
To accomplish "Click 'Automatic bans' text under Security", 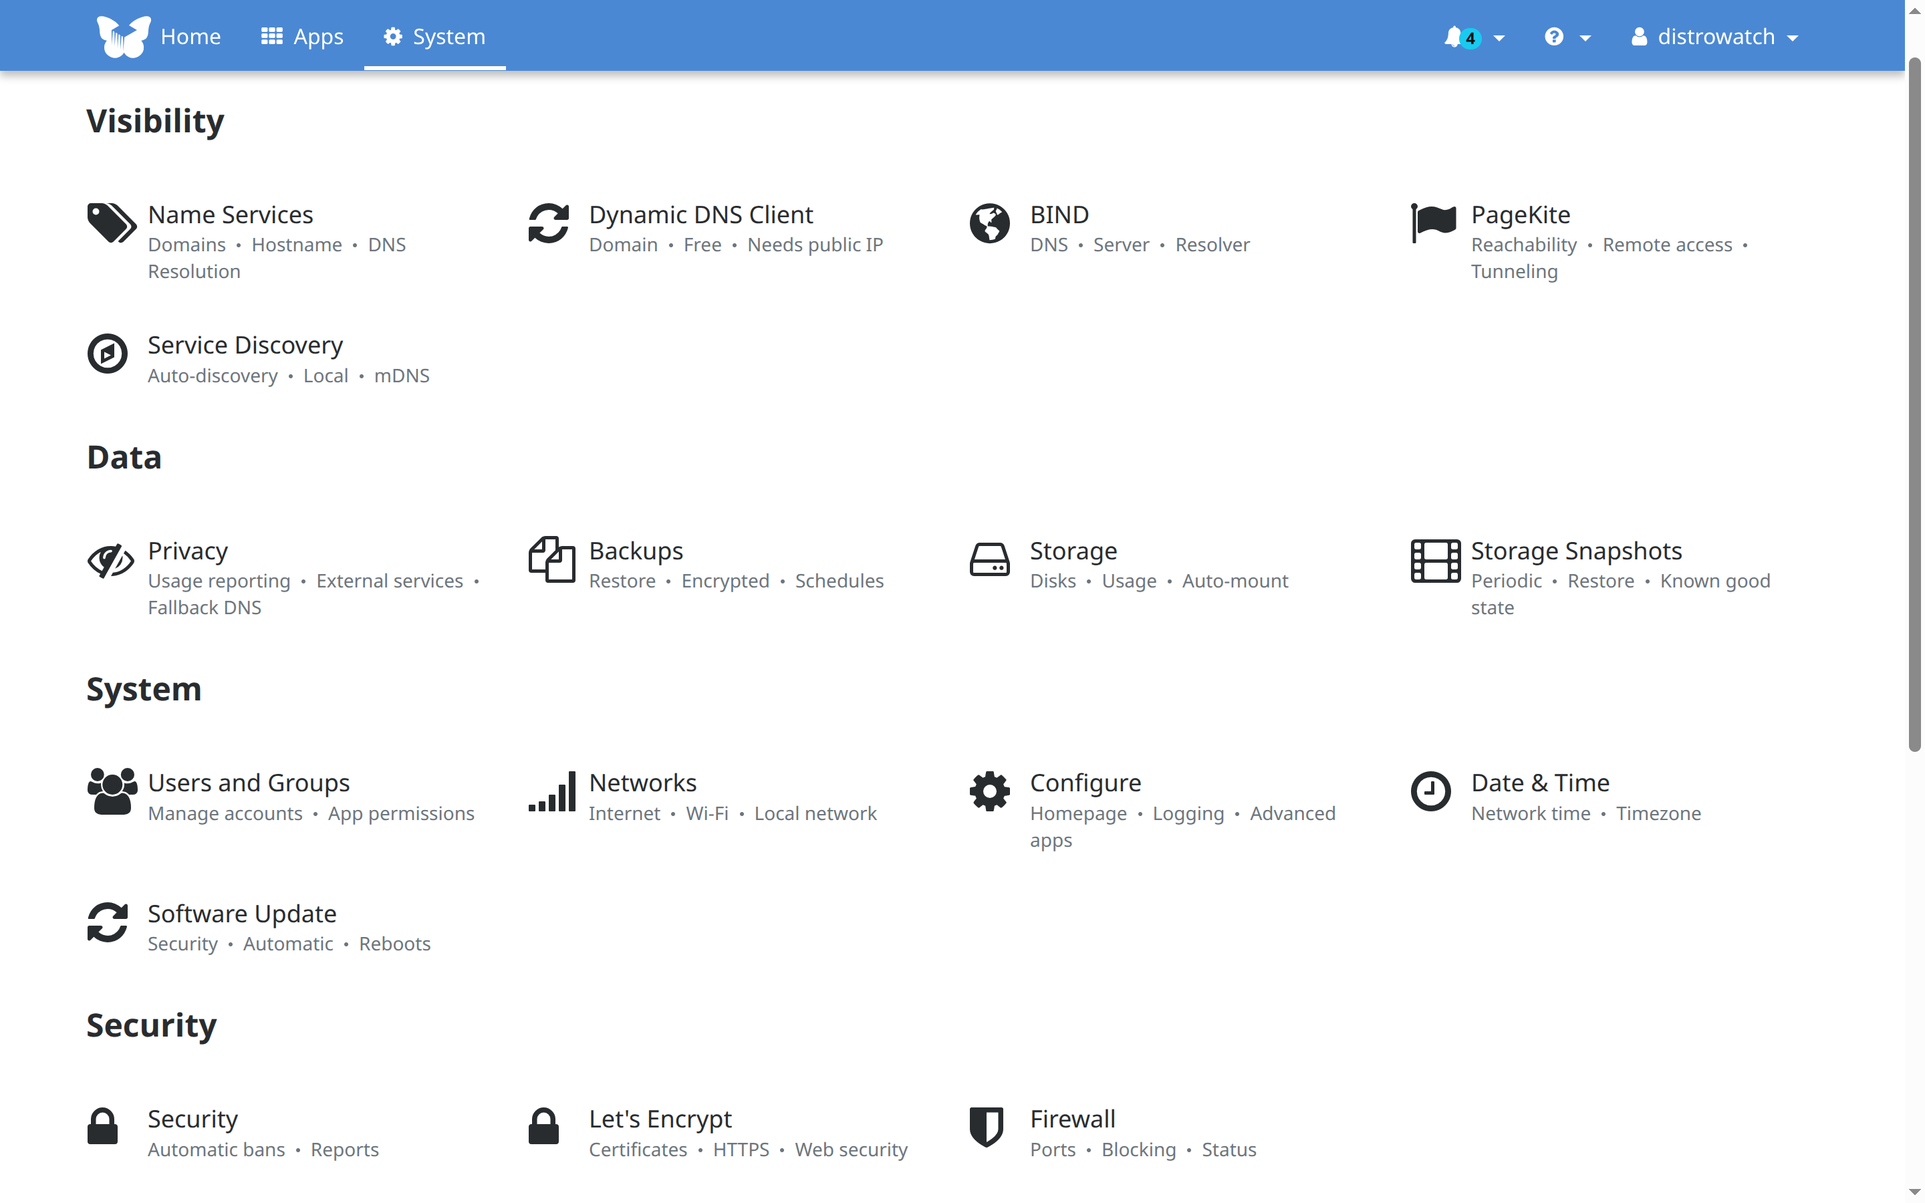I will tap(217, 1150).
